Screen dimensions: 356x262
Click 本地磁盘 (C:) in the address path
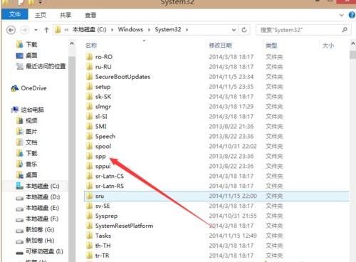[x=89, y=29]
